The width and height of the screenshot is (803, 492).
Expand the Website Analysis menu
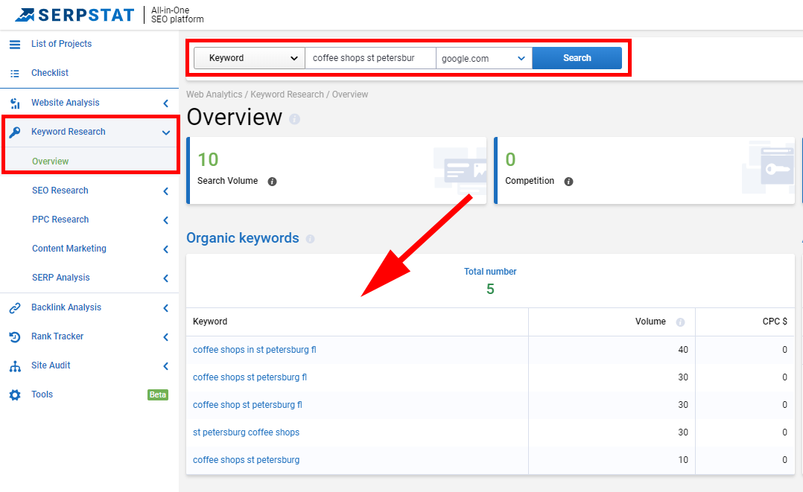[165, 103]
